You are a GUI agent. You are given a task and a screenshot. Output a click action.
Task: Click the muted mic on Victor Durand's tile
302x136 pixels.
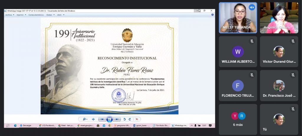293,41
